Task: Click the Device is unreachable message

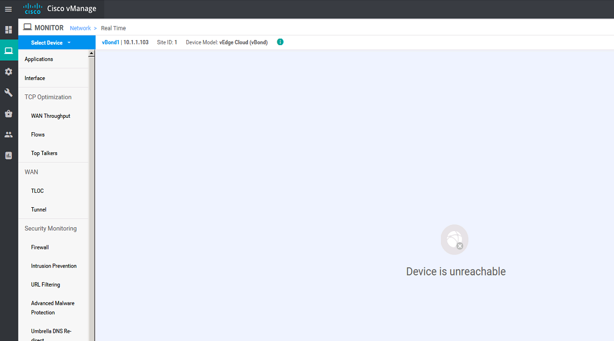Action: tap(456, 272)
